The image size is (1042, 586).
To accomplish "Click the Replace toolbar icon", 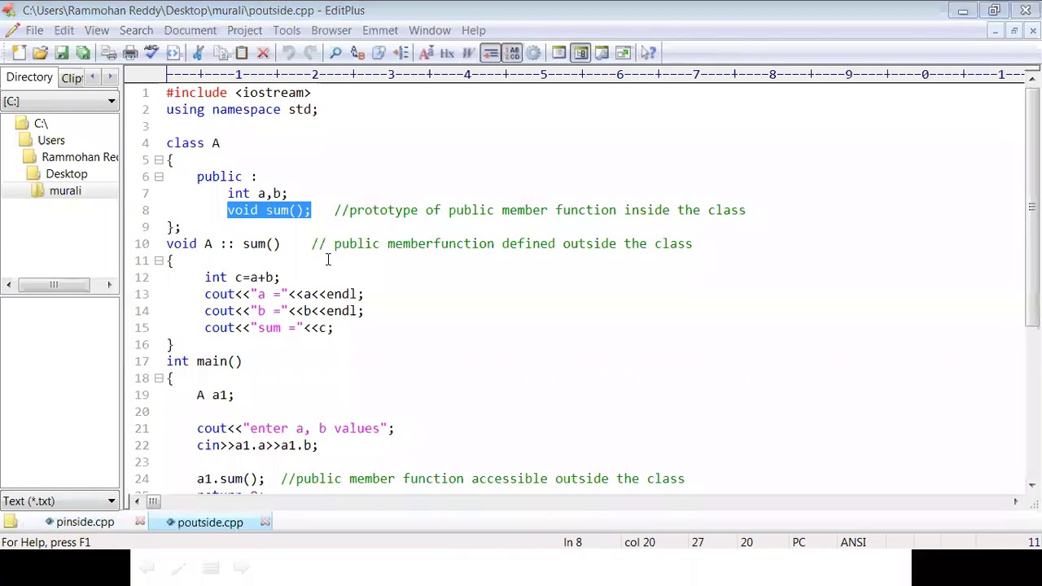I will point(357,53).
